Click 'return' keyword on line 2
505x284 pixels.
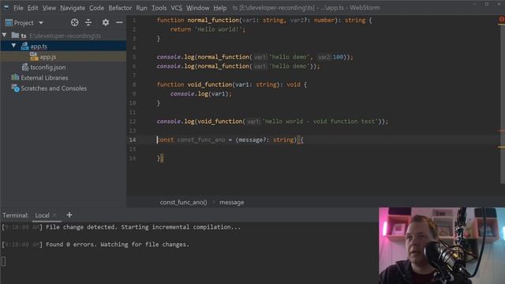[x=181, y=29]
